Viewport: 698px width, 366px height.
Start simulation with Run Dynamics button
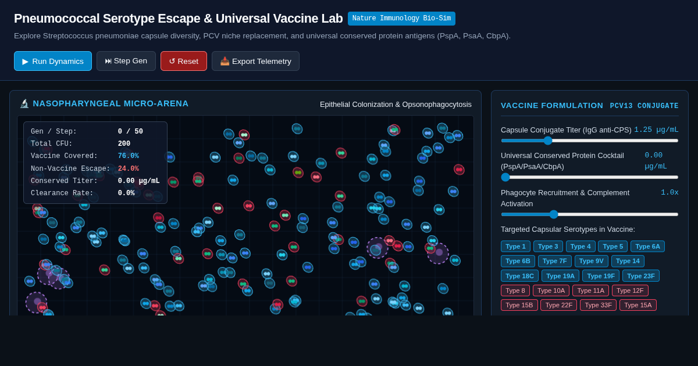[x=53, y=61]
